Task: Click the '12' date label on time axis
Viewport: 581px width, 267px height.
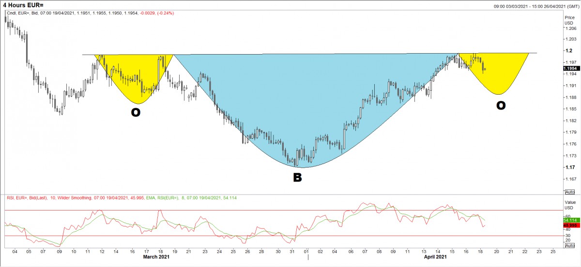Action: 102,252
